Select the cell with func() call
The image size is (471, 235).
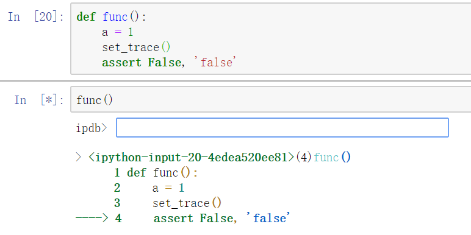[x=271, y=99]
